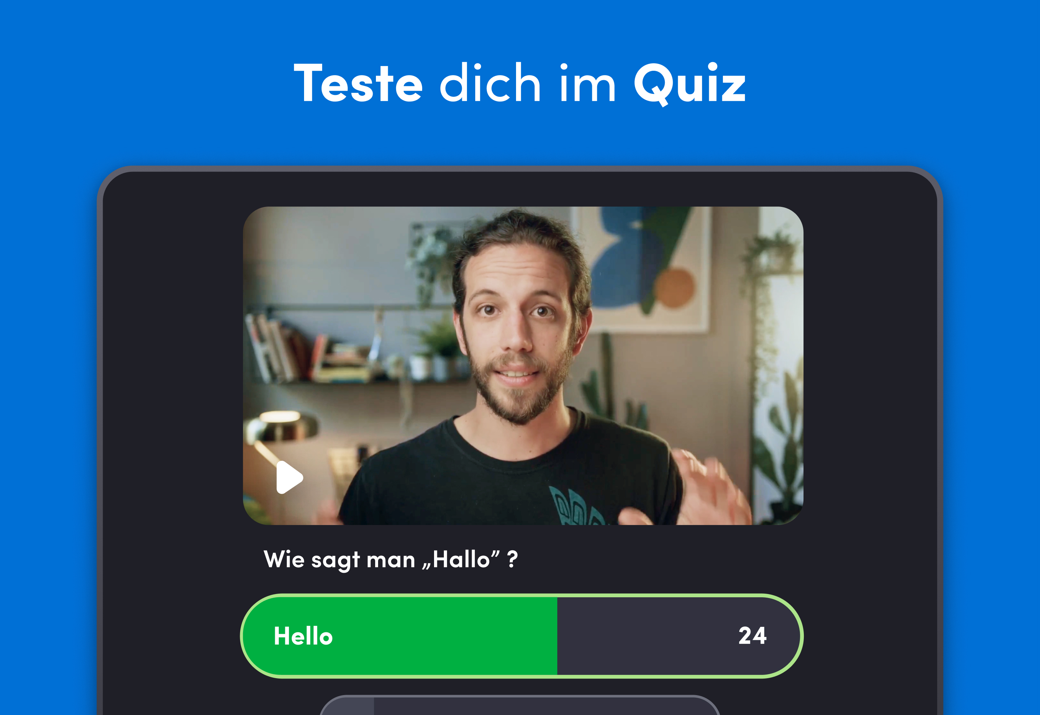1040x715 pixels.
Task: Choose the partially visible second answer option
Action: [520, 705]
